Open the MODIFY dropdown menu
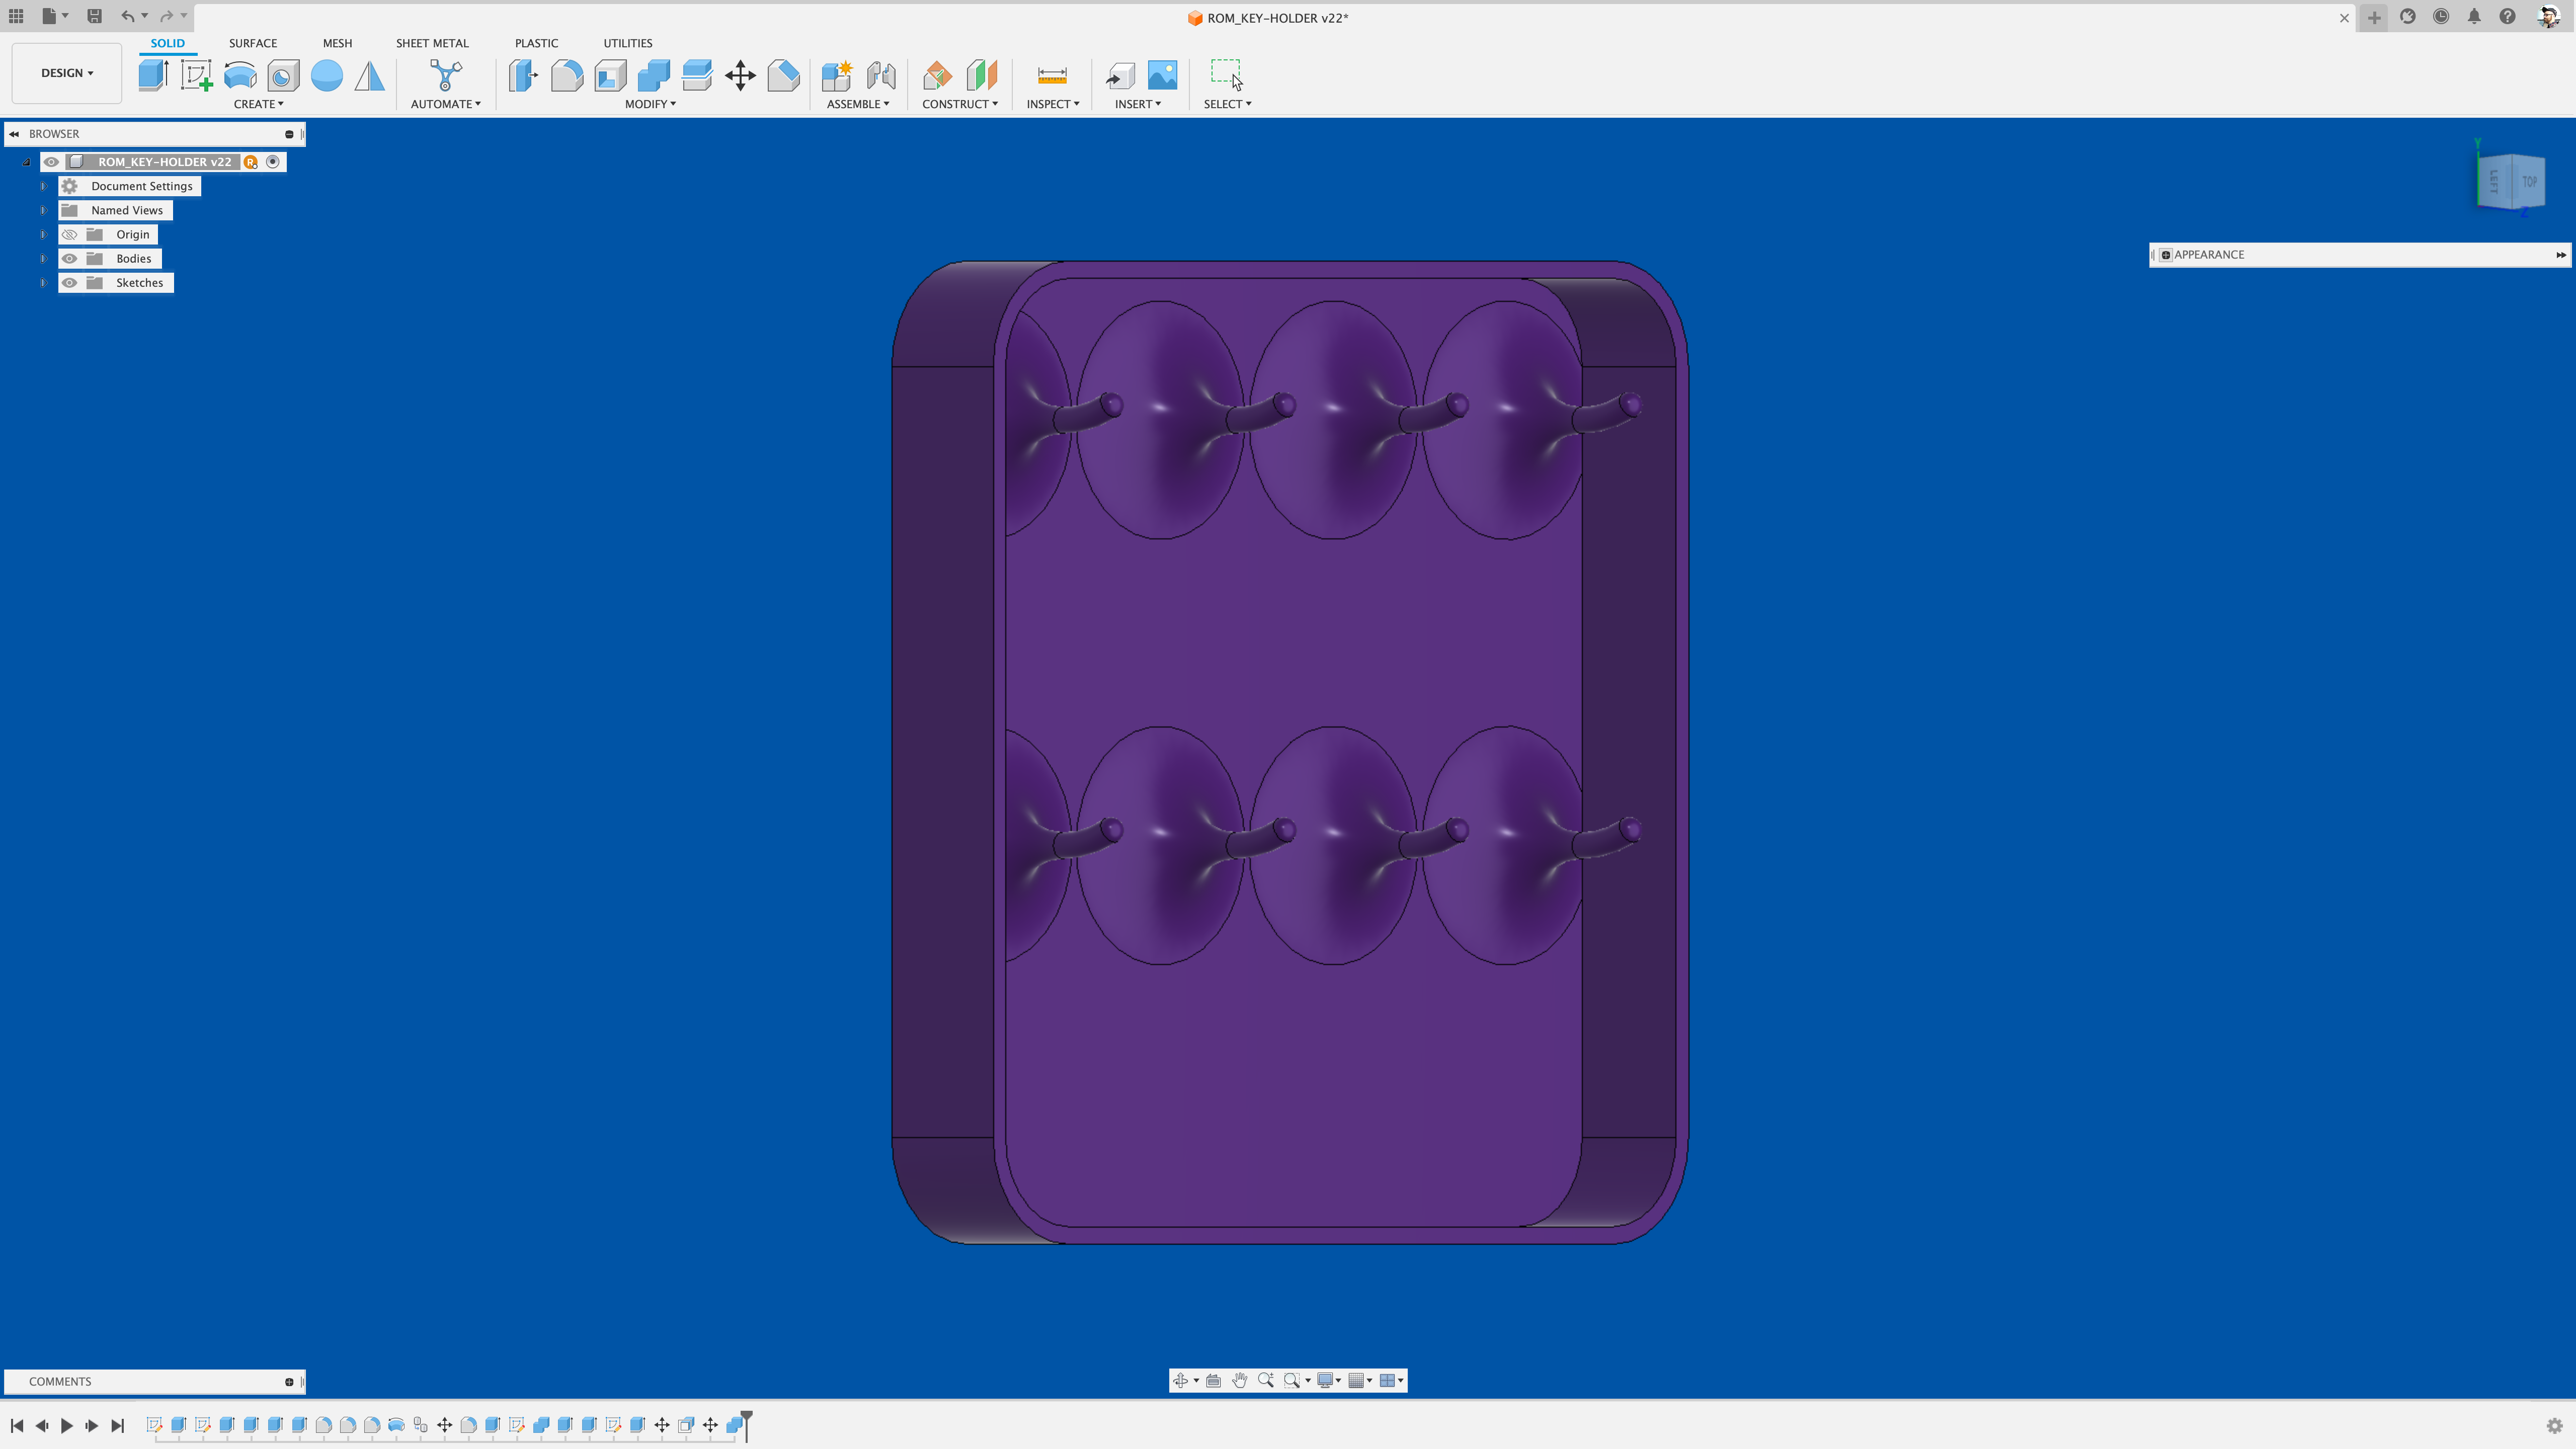 click(650, 104)
